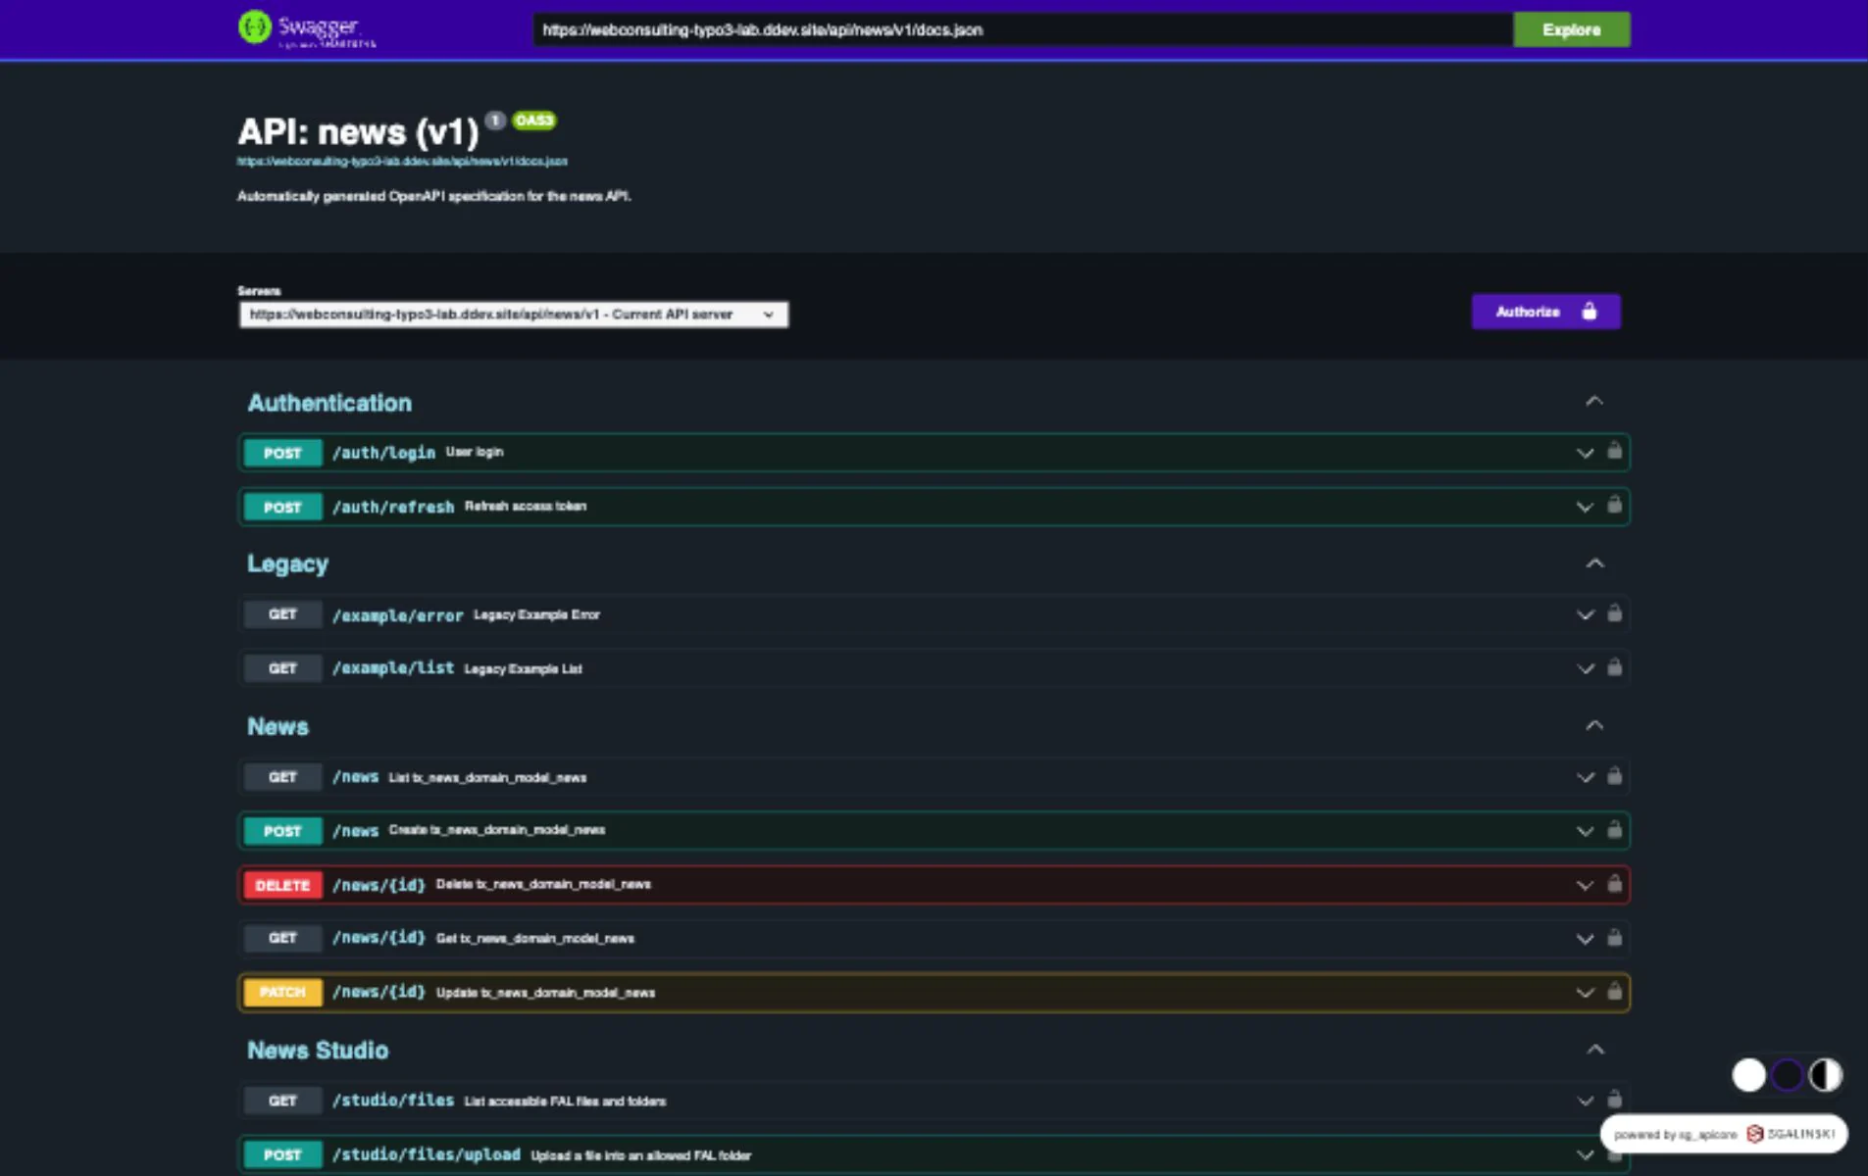Screen dimensions: 1868x1176
Task: Collapse the News Studio section
Action: tap(1594, 1050)
